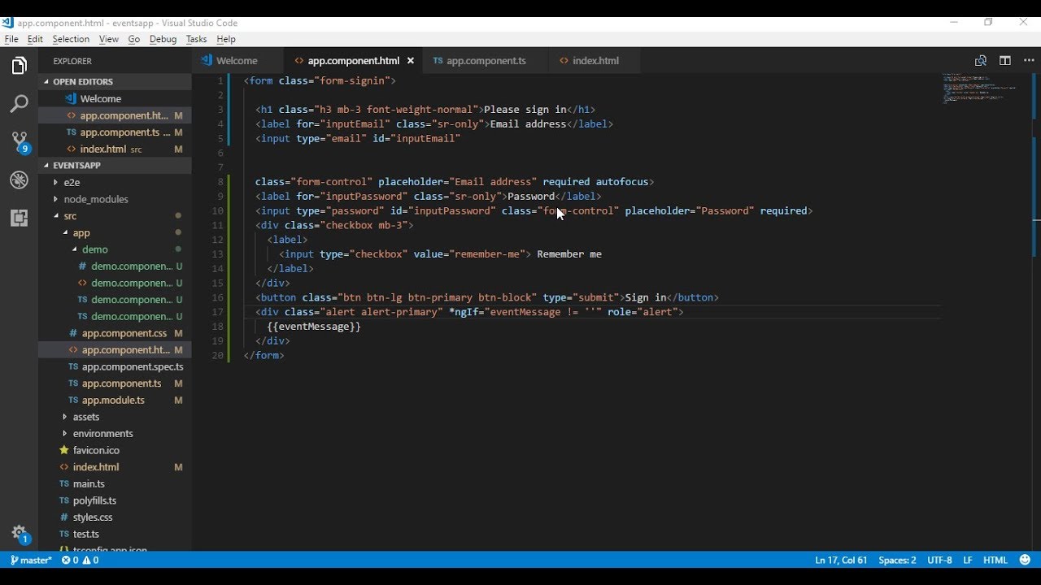Change the HTML language mode
The height and width of the screenshot is (585, 1041).
pos(995,560)
